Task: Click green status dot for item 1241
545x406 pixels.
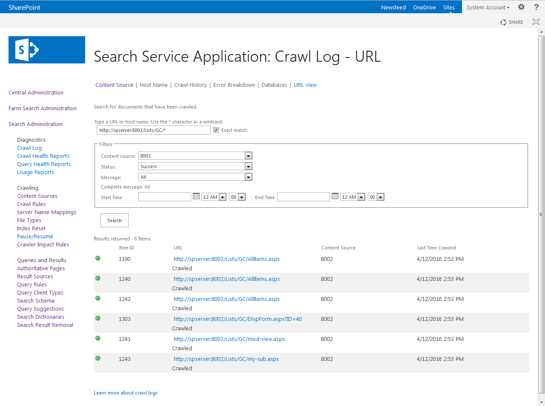Action: click(x=98, y=338)
